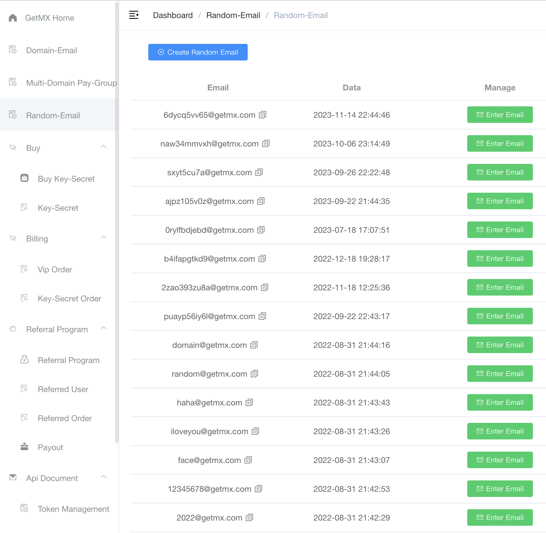
Task: Click the Multi-Domain Pay-Group sidebar icon
Action: (13, 82)
